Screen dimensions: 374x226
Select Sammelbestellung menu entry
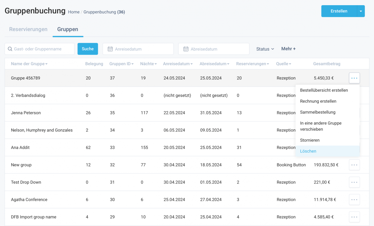coord(328,112)
